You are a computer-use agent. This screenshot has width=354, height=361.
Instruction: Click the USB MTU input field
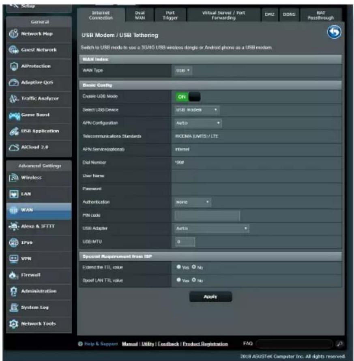(185, 242)
